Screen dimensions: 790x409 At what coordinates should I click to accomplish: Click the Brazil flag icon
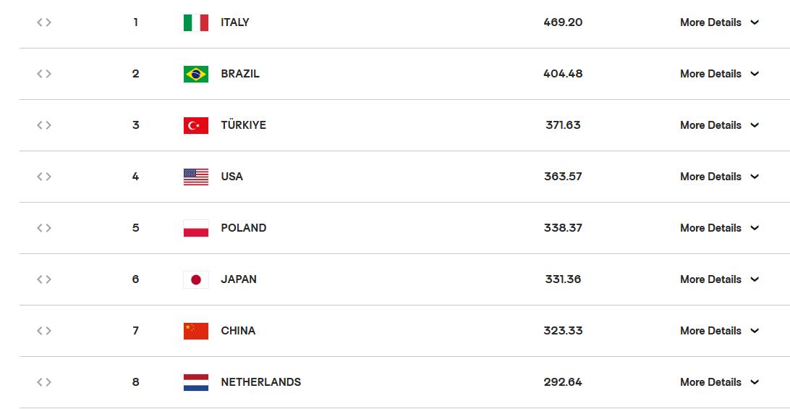pyautogui.click(x=196, y=74)
